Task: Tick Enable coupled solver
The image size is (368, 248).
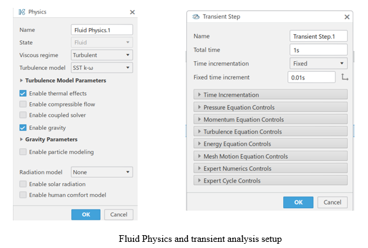Action: (x=23, y=115)
